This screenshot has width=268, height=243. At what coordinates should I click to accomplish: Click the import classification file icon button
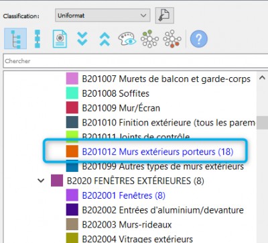(164, 15)
